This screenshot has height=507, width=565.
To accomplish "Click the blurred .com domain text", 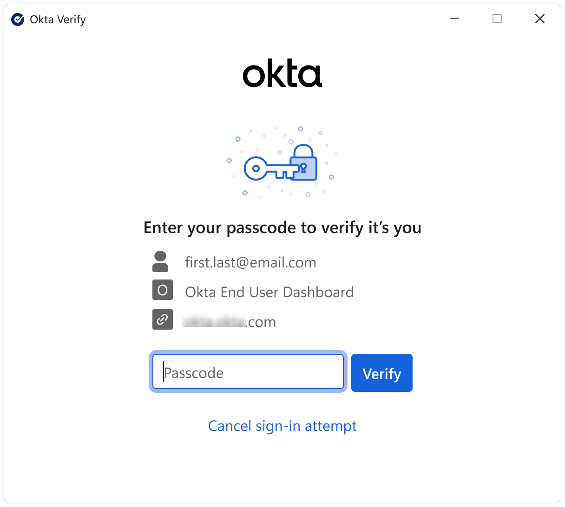I will pyautogui.click(x=230, y=322).
